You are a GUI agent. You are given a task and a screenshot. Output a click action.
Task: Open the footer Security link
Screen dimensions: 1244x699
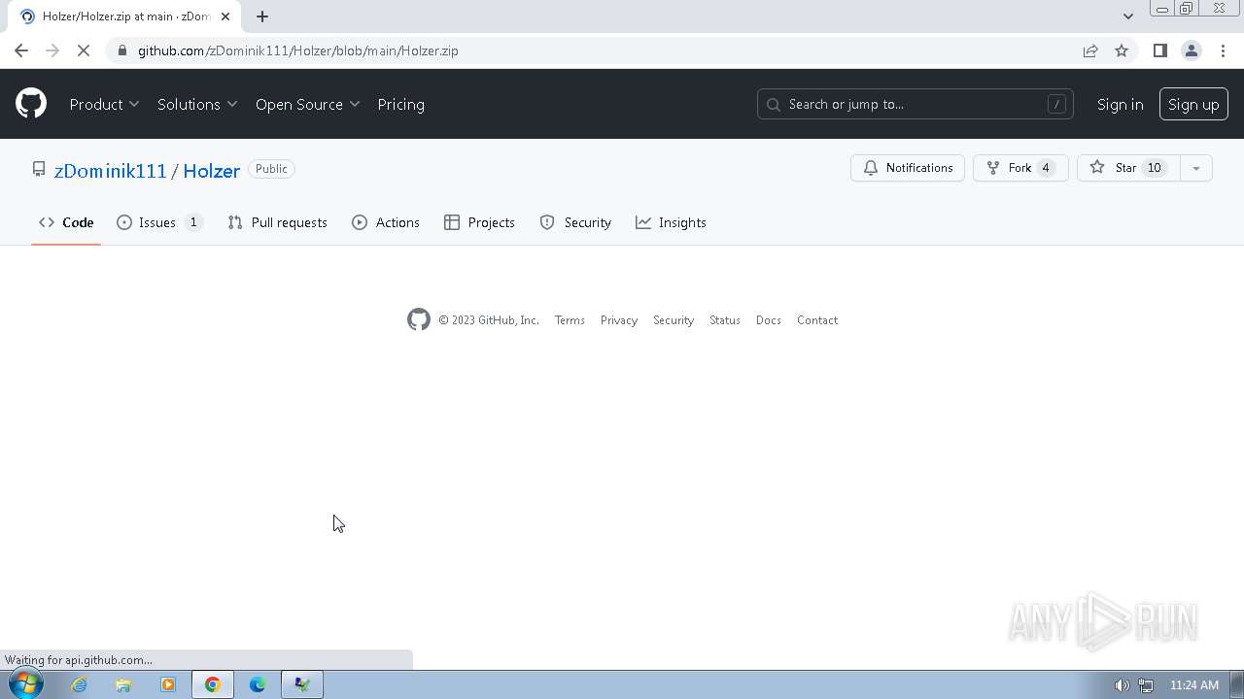click(674, 320)
